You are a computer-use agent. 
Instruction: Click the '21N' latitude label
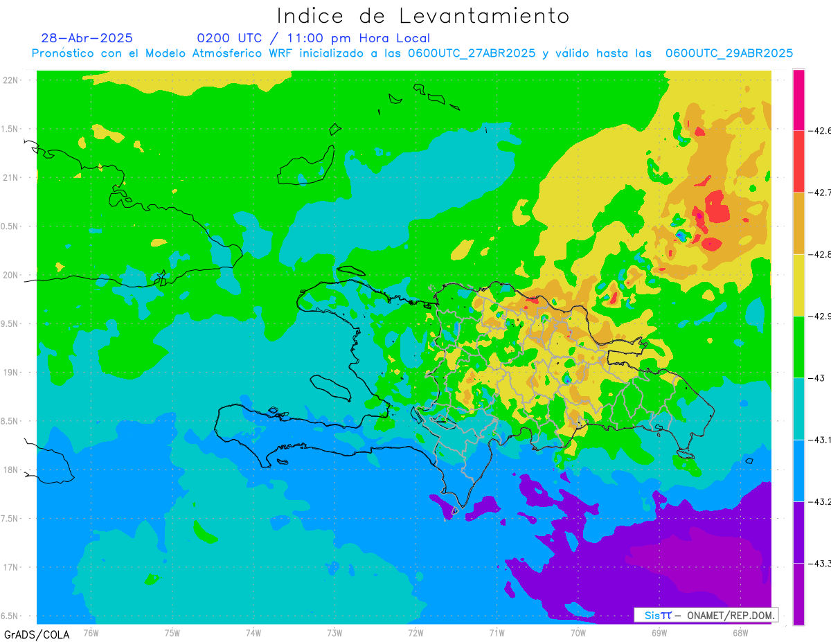pos(10,177)
